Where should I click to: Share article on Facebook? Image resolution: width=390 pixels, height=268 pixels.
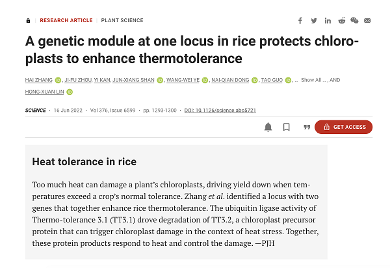point(300,21)
